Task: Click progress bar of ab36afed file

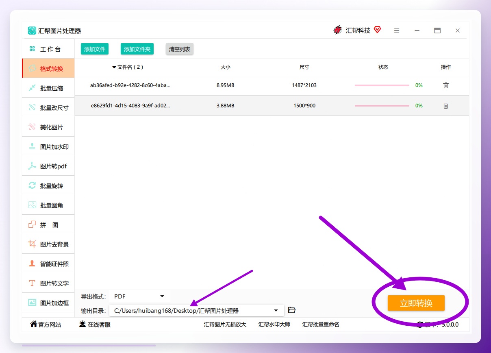Action: click(x=382, y=85)
